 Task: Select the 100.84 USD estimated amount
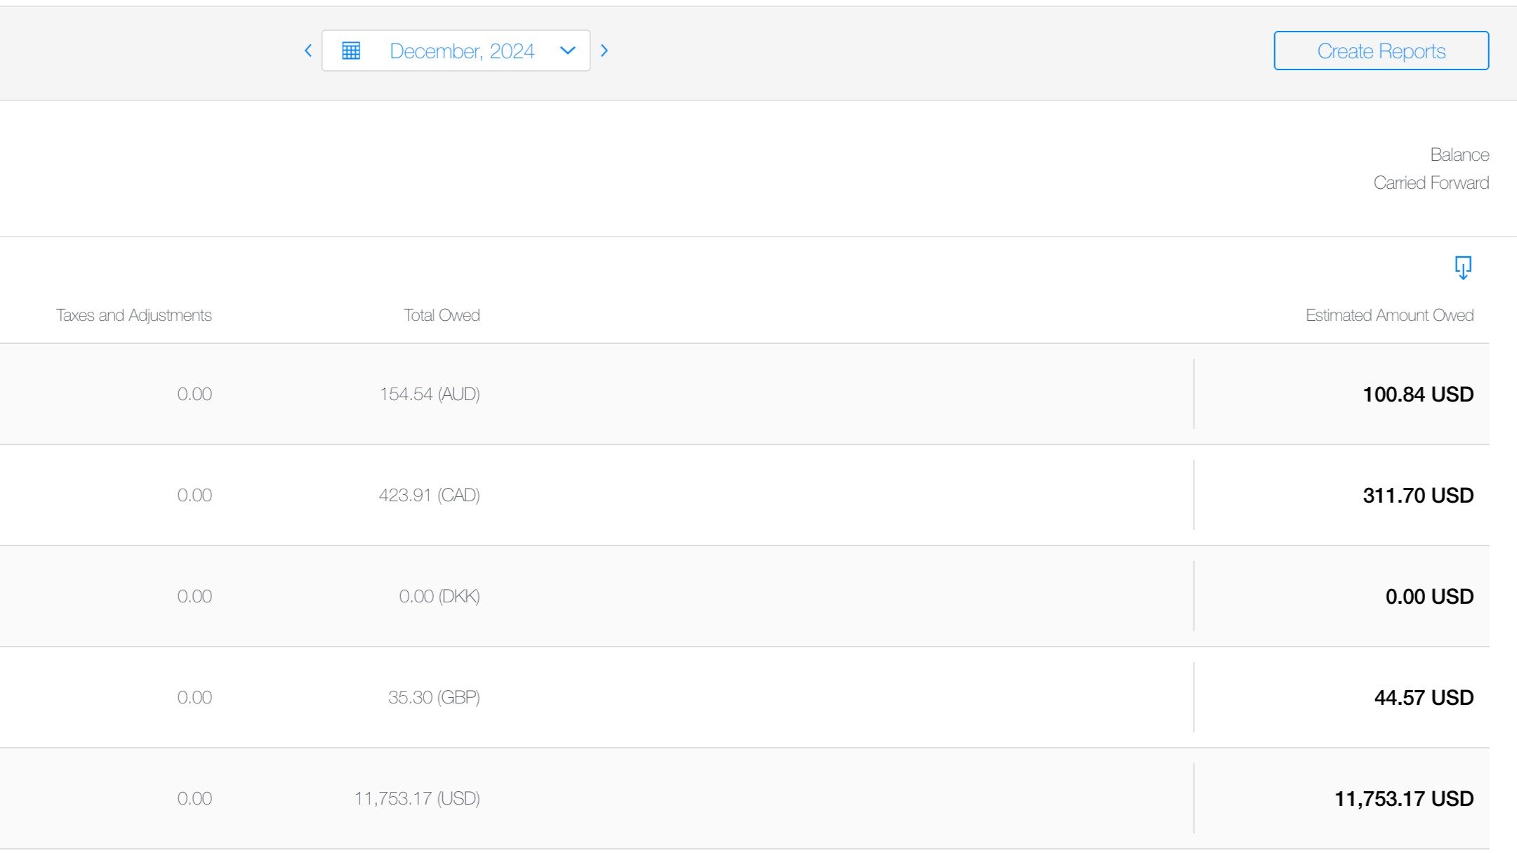pyautogui.click(x=1417, y=395)
